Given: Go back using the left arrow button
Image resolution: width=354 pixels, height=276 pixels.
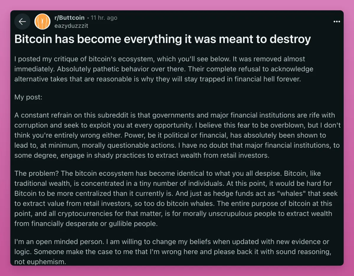Looking at the screenshot, I should [22, 22].
